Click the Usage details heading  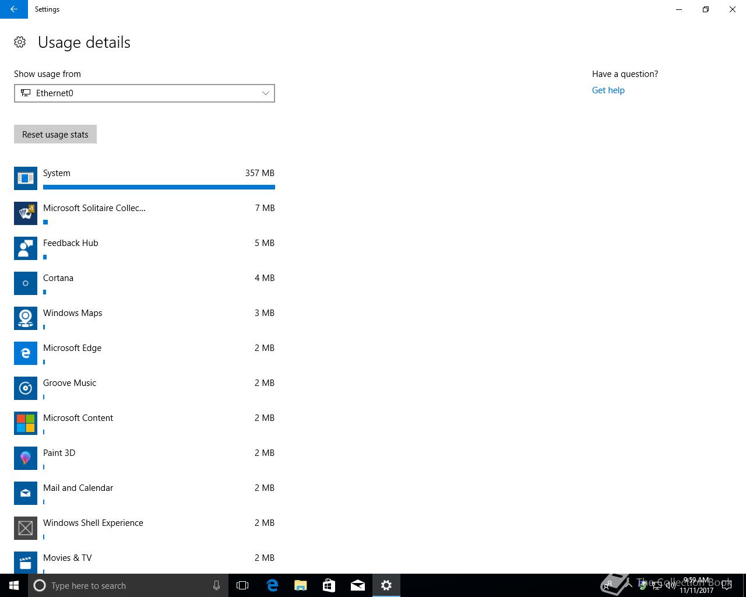point(84,43)
